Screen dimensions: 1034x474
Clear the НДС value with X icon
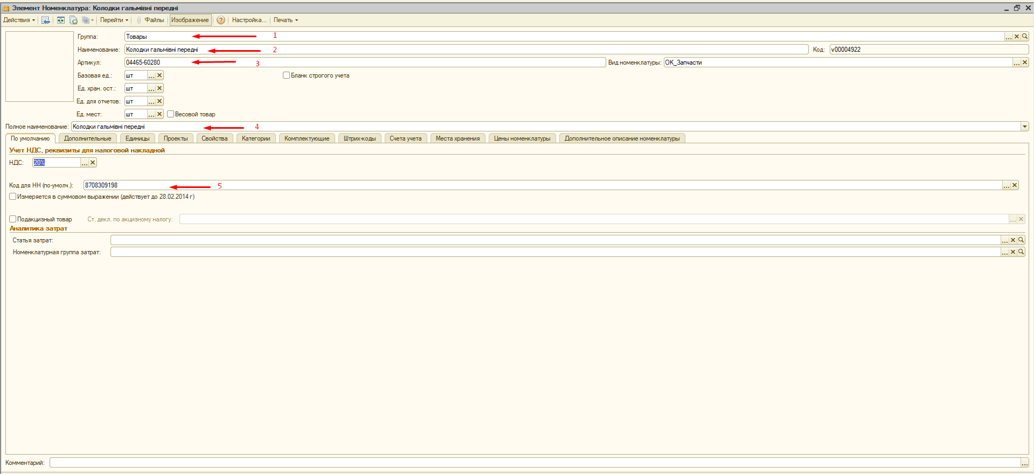(x=93, y=163)
